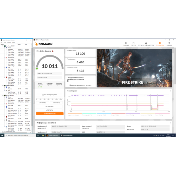176x176 pixels.
Task: Click the Throughput icon under NVIDIA Tesla P4
Action: click(x=6, y=127)
